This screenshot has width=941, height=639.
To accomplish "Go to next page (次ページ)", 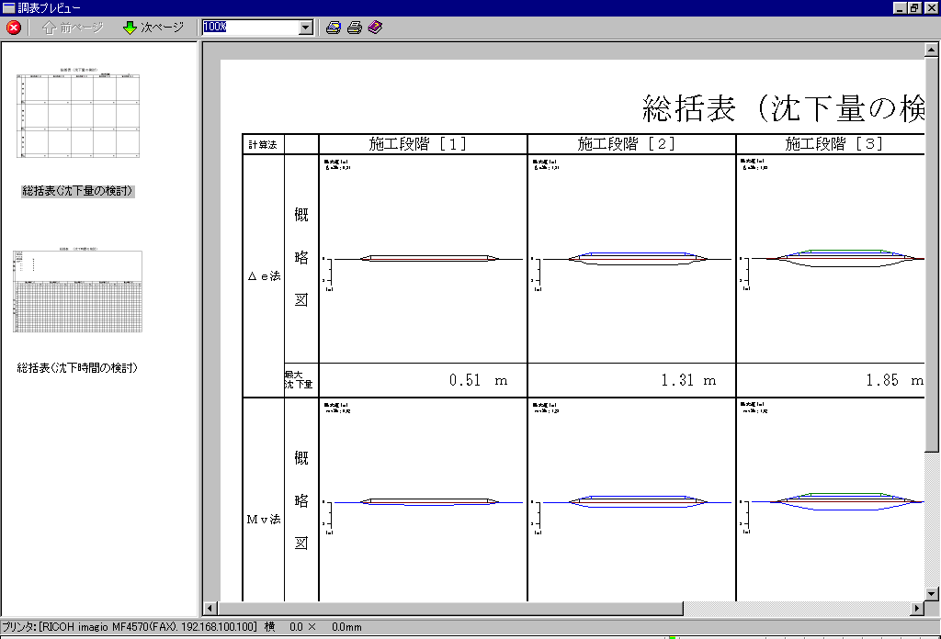I will 153,27.
